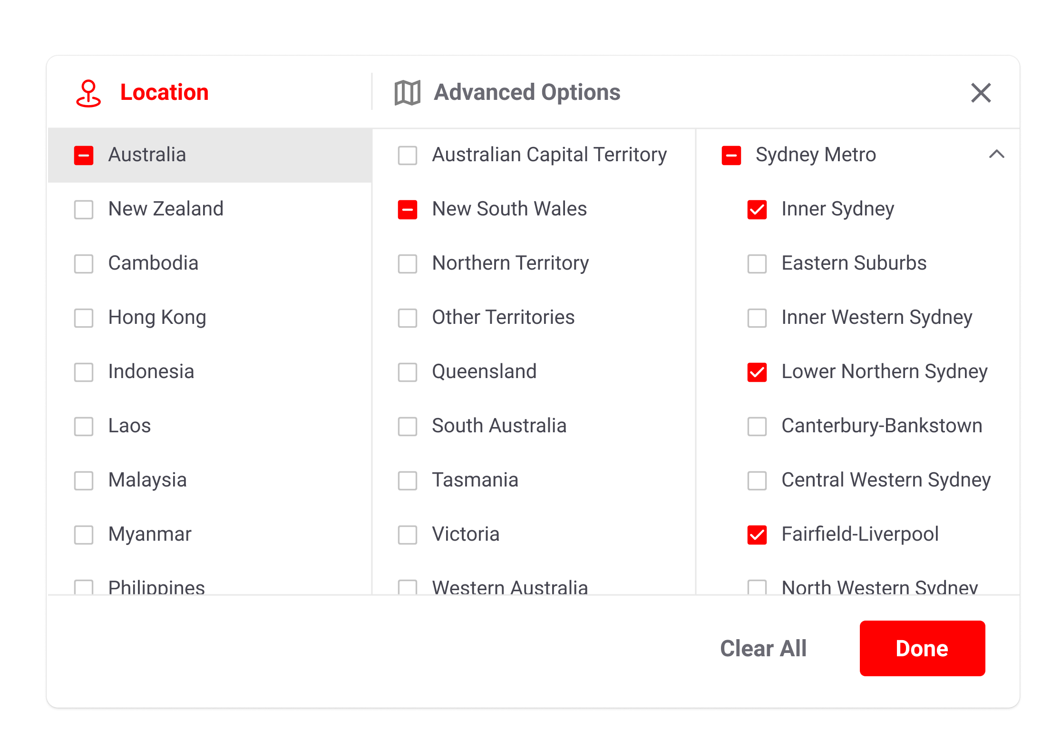The height and width of the screenshot is (749, 1061).
Task: Enable the Canterbury-Bankstown checkbox
Action: tap(757, 427)
